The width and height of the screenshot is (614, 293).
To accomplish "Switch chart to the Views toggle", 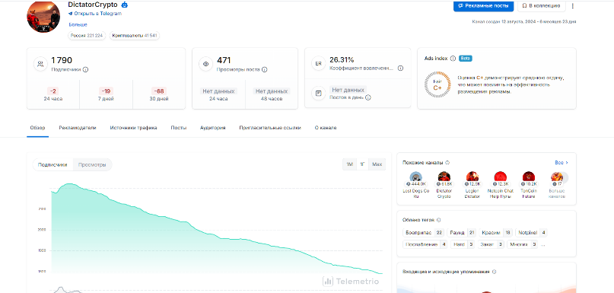I will coord(92,165).
